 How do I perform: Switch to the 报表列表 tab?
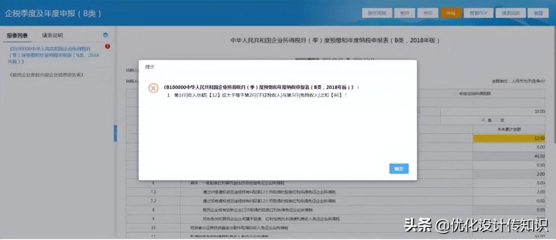coord(18,35)
